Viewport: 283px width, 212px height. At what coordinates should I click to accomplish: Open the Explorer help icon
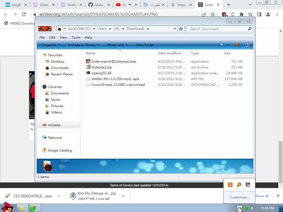tap(247, 45)
